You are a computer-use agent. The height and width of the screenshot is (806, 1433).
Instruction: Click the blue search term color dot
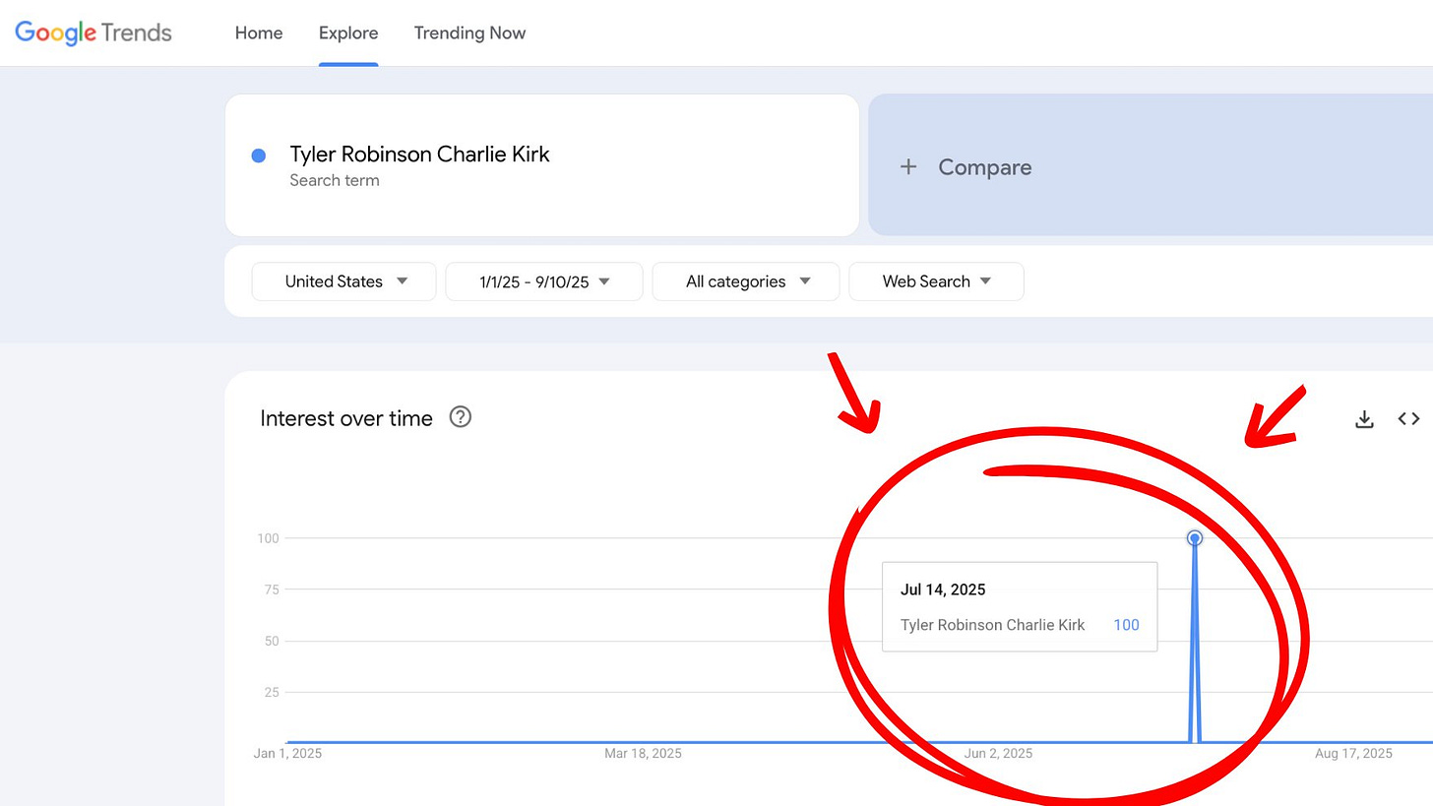259,155
